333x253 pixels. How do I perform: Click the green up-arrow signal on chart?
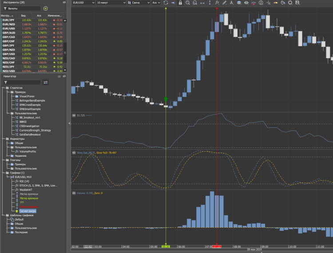[x=166, y=99]
